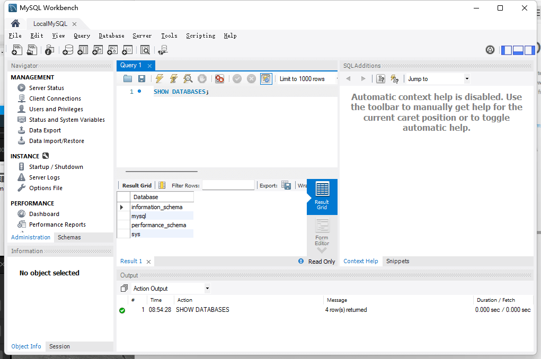Open script file in query editor
The image size is (541, 359).
128,78
